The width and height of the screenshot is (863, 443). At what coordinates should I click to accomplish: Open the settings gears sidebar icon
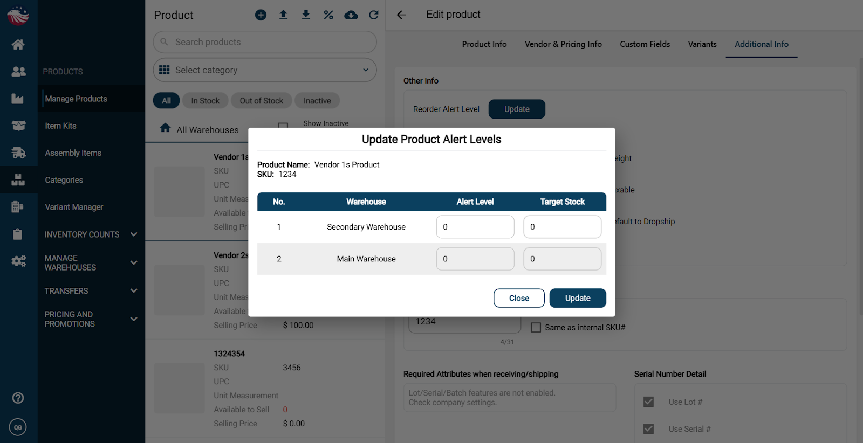click(x=18, y=261)
